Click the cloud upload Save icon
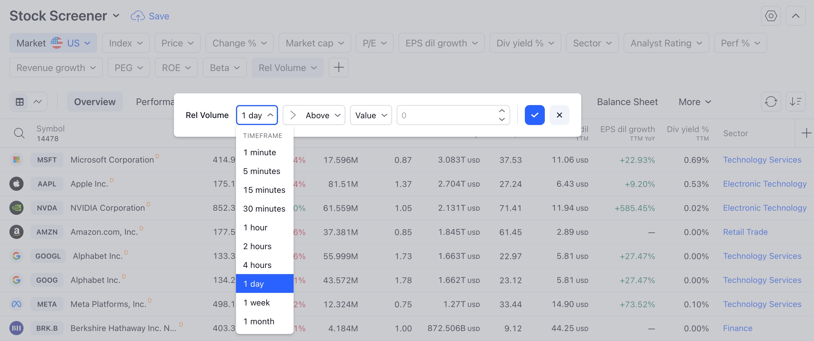814x341 pixels. click(x=138, y=16)
